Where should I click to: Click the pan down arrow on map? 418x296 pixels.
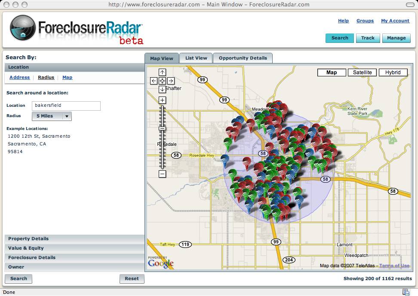pos(162,89)
